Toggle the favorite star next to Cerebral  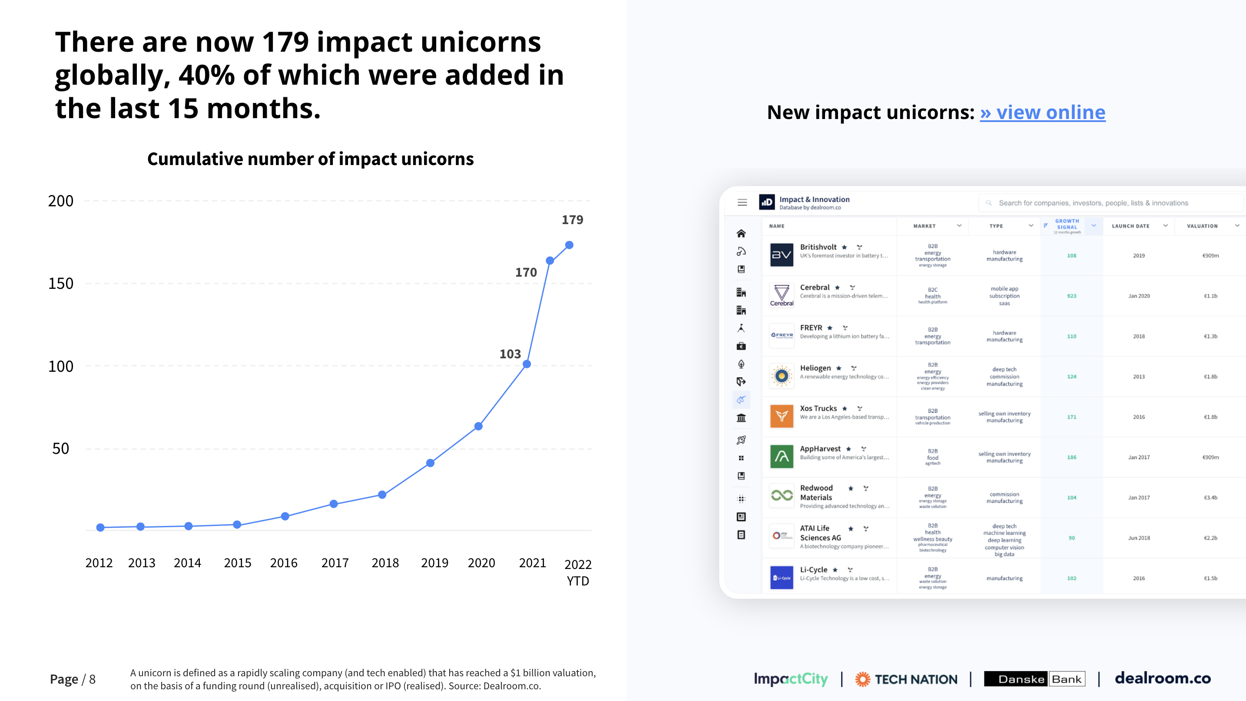click(837, 288)
